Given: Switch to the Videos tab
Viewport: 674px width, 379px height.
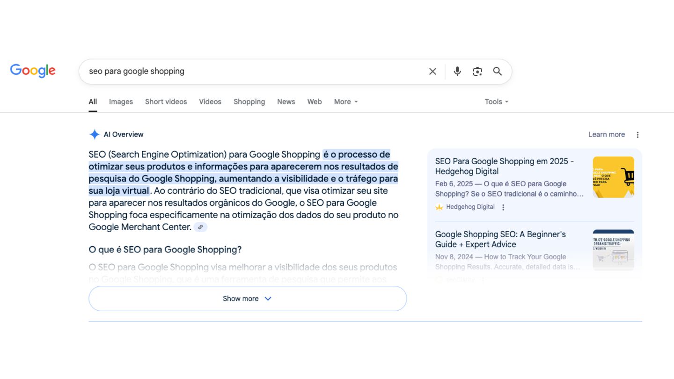Looking at the screenshot, I should click(x=210, y=102).
